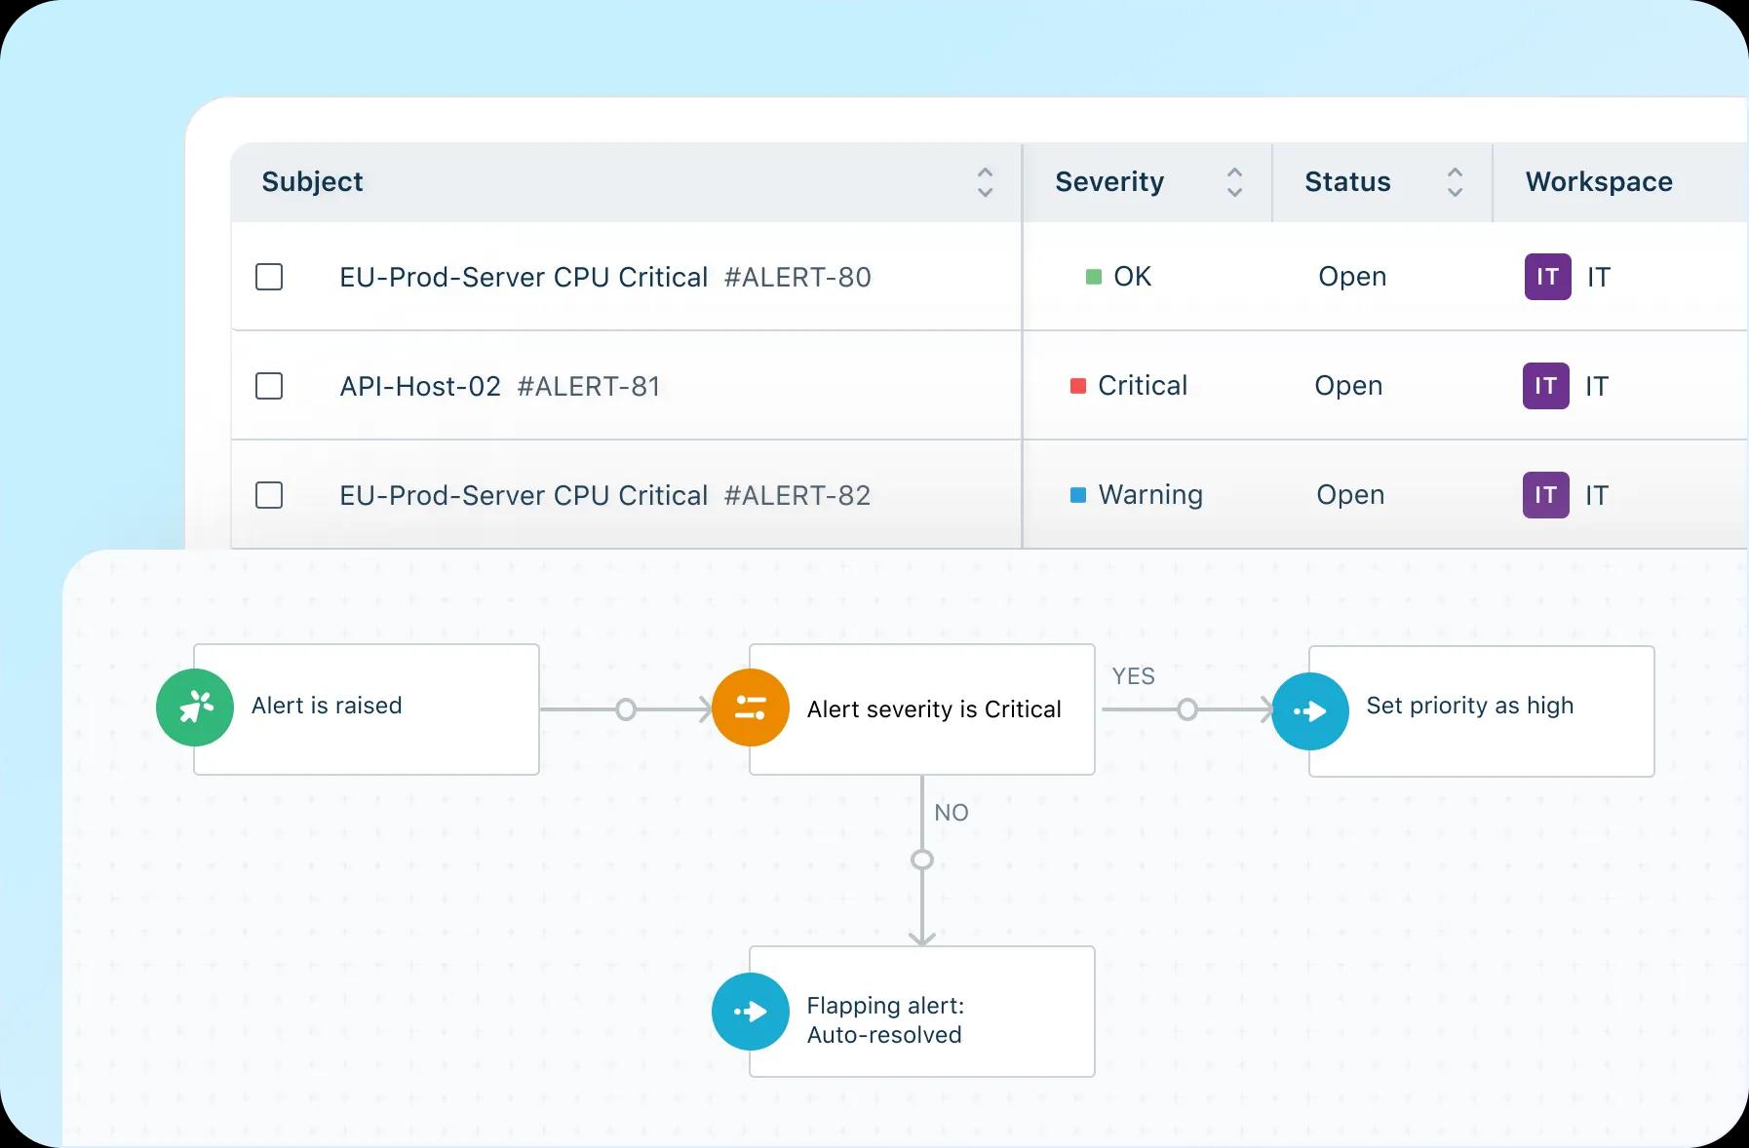Click the green Alert is raised trigger icon

click(195, 708)
